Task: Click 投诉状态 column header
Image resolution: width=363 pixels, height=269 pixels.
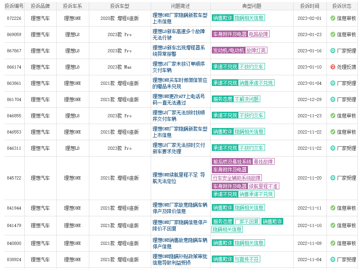Action: [342, 6]
